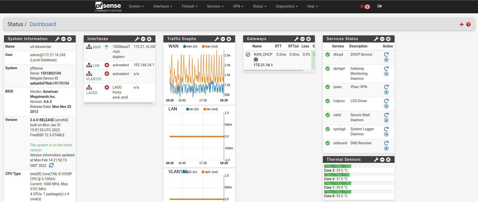Restart the dhcpd service
The image size is (478, 202).
[386, 54]
